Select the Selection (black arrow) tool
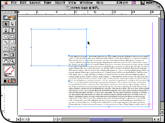 tap(6, 24)
